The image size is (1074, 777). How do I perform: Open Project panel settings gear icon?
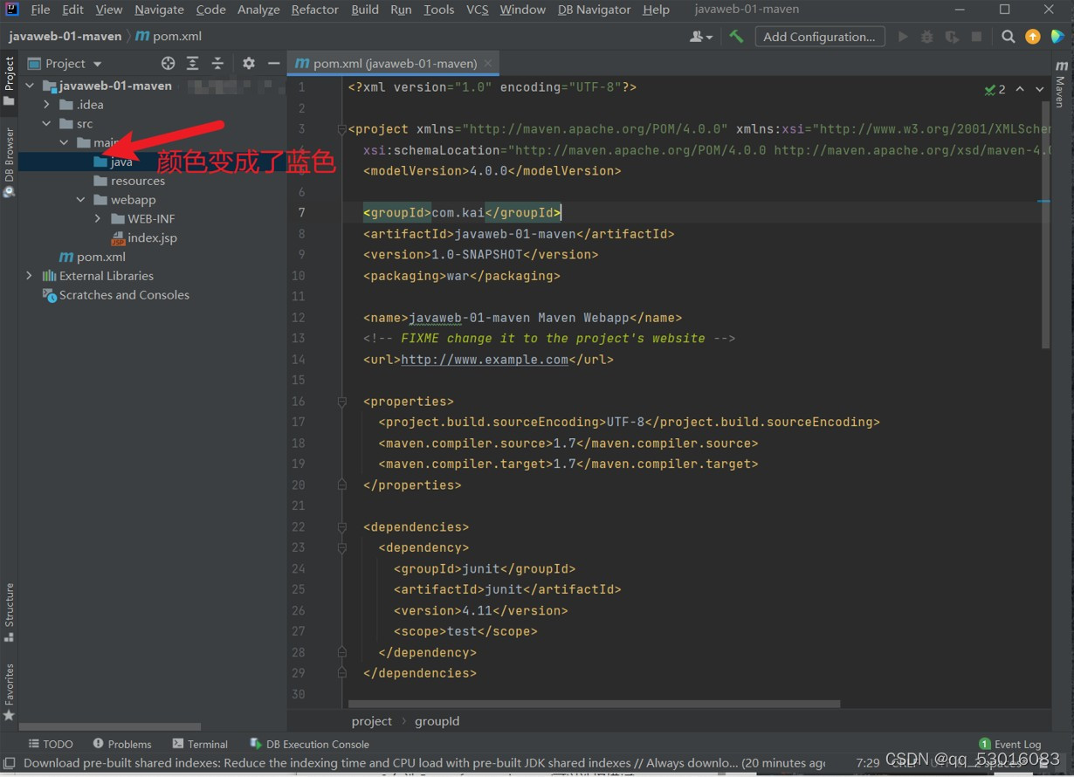tap(249, 63)
